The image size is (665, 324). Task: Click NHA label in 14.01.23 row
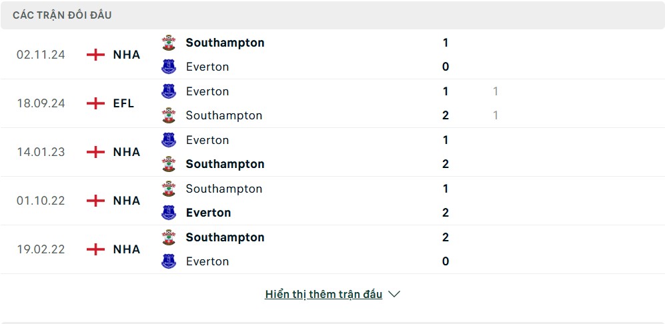point(126,152)
